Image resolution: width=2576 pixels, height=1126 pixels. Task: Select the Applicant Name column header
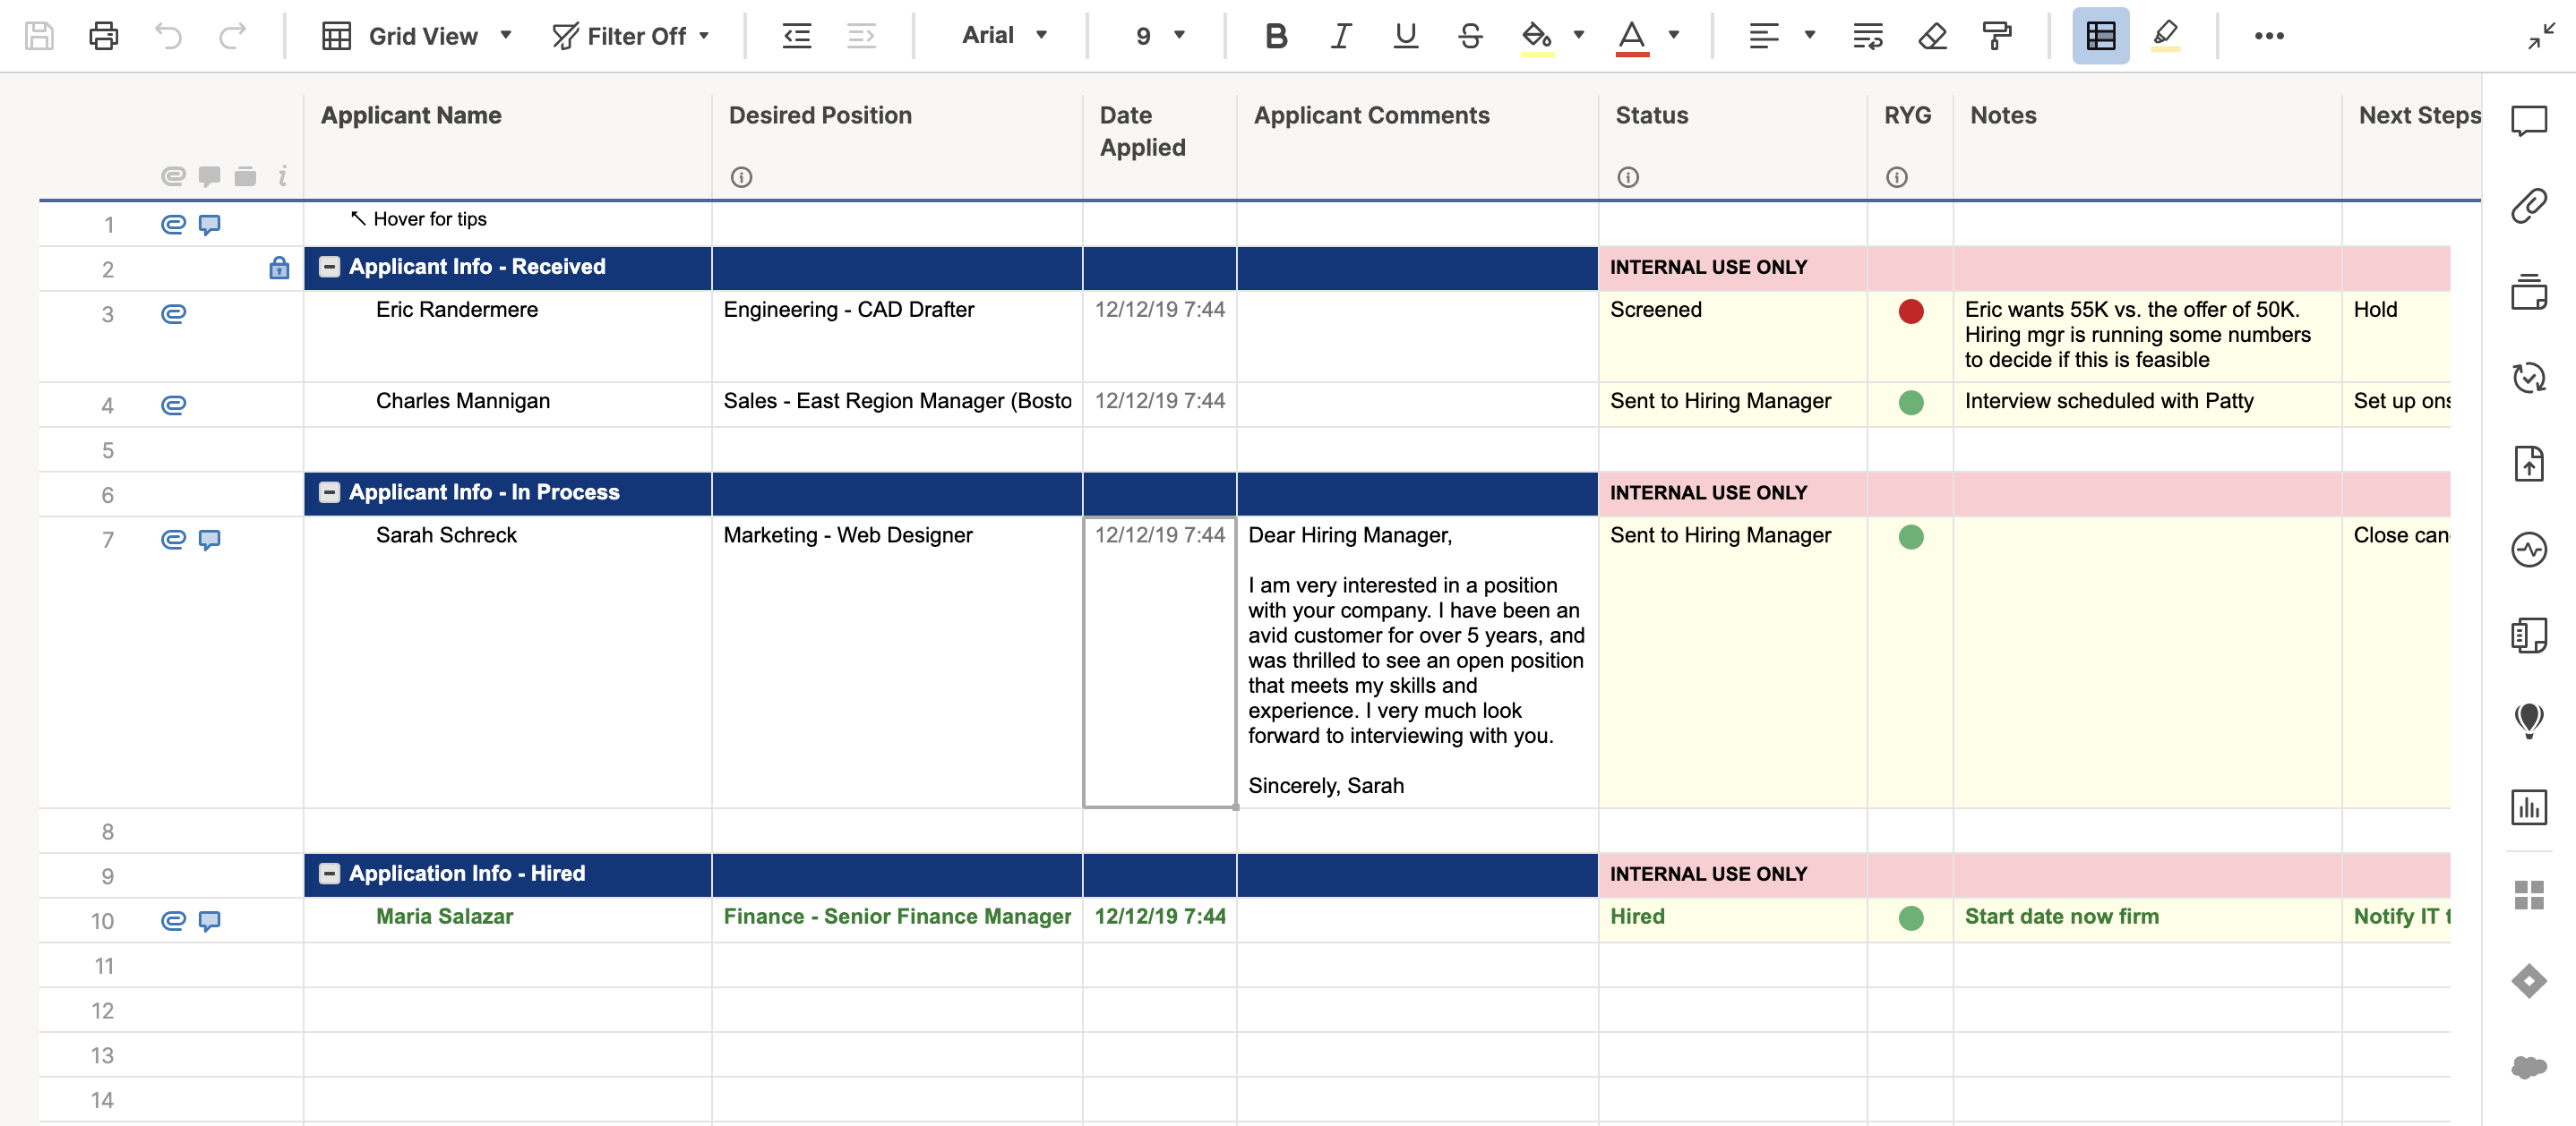507,147
